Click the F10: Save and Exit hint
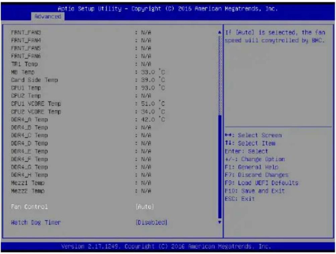This screenshot has height=254, width=336. click(255, 191)
